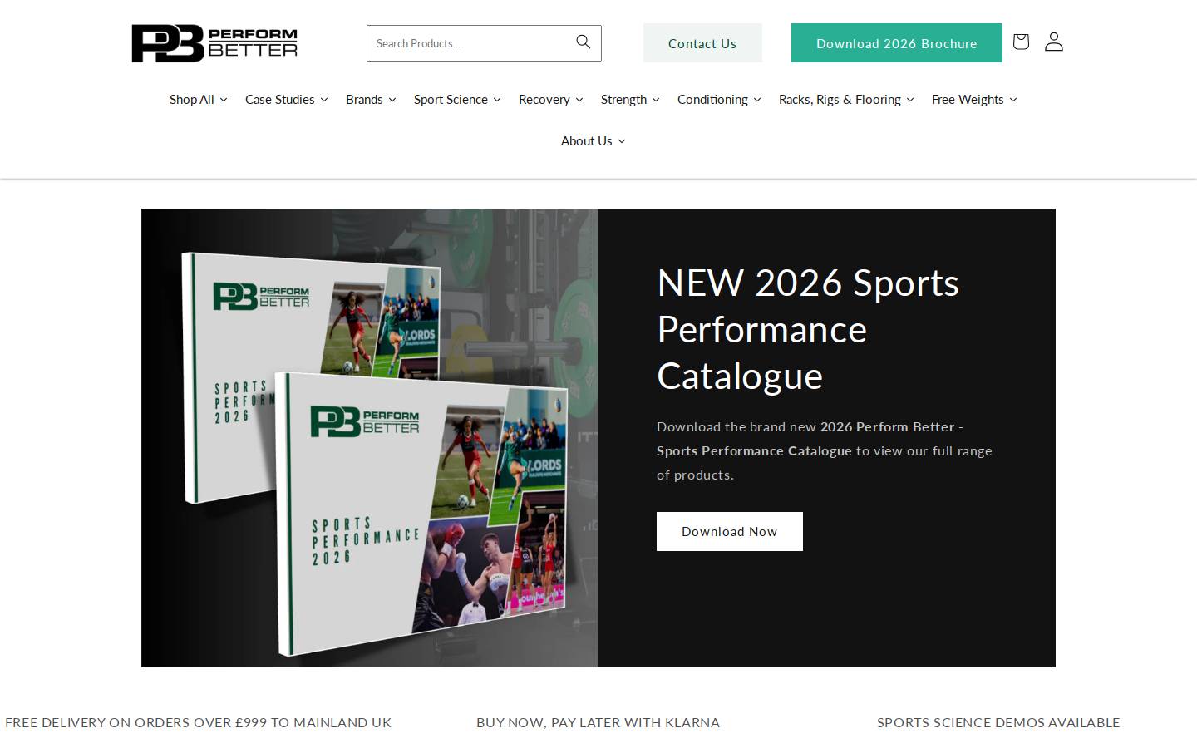Click Sports Science Demos Available text

pos(998,723)
